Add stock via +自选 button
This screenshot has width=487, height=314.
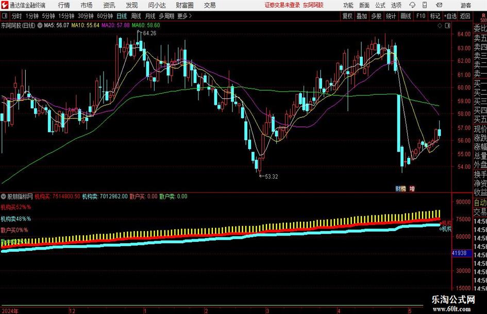pyautogui.click(x=450, y=16)
